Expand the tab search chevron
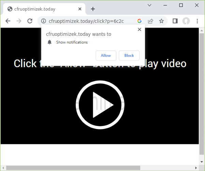The width and height of the screenshot is (205, 171). pos(149,5)
